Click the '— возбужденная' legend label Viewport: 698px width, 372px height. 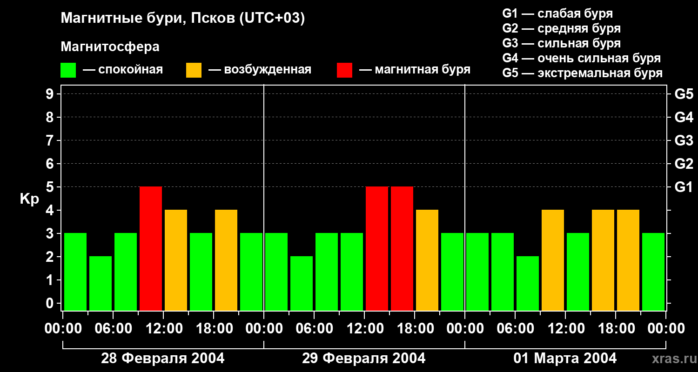[260, 70]
